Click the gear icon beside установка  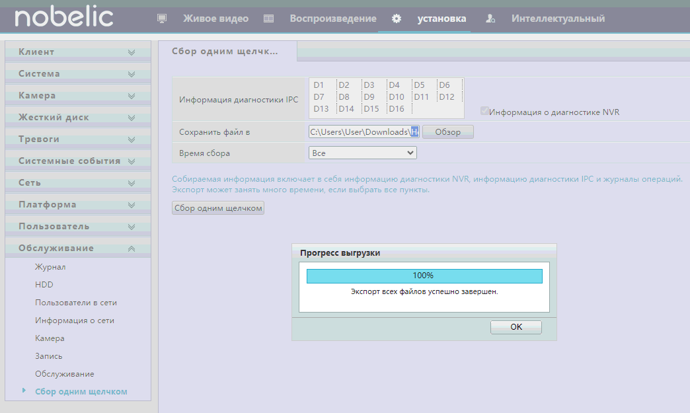(397, 19)
